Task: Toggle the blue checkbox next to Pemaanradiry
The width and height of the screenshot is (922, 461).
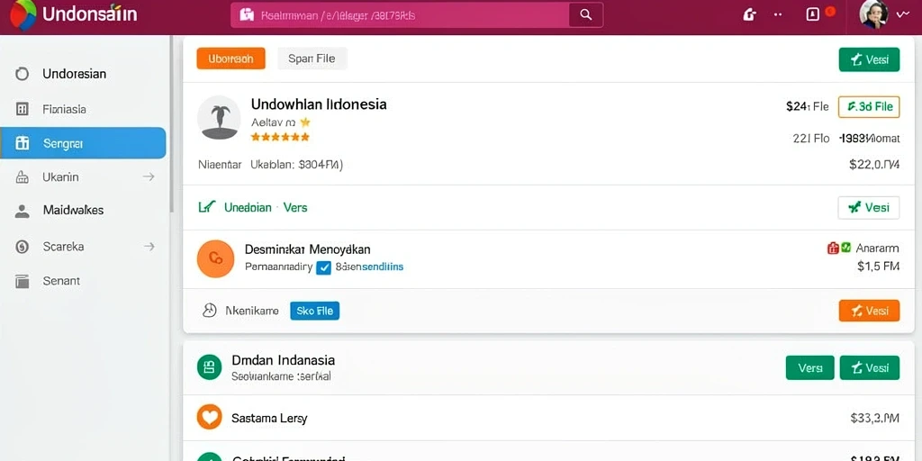Action: tap(323, 267)
